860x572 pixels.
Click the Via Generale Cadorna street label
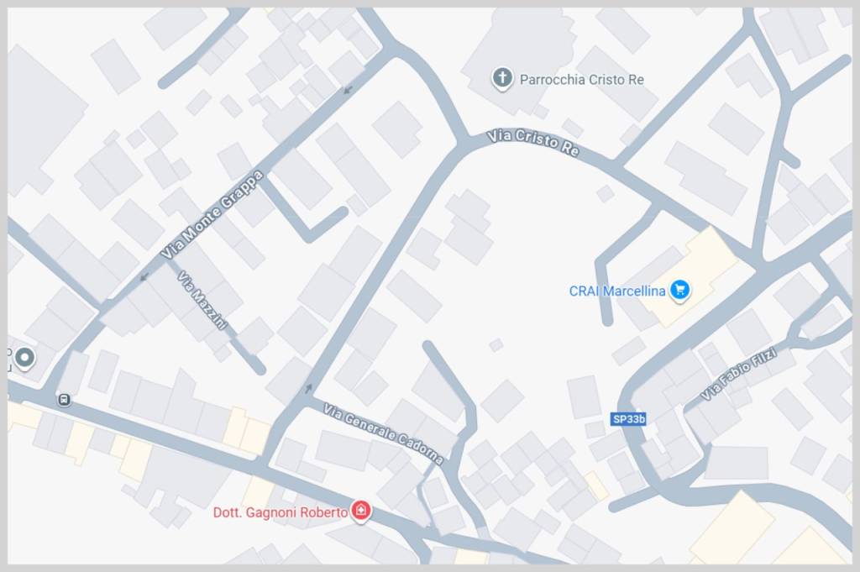coord(383,433)
